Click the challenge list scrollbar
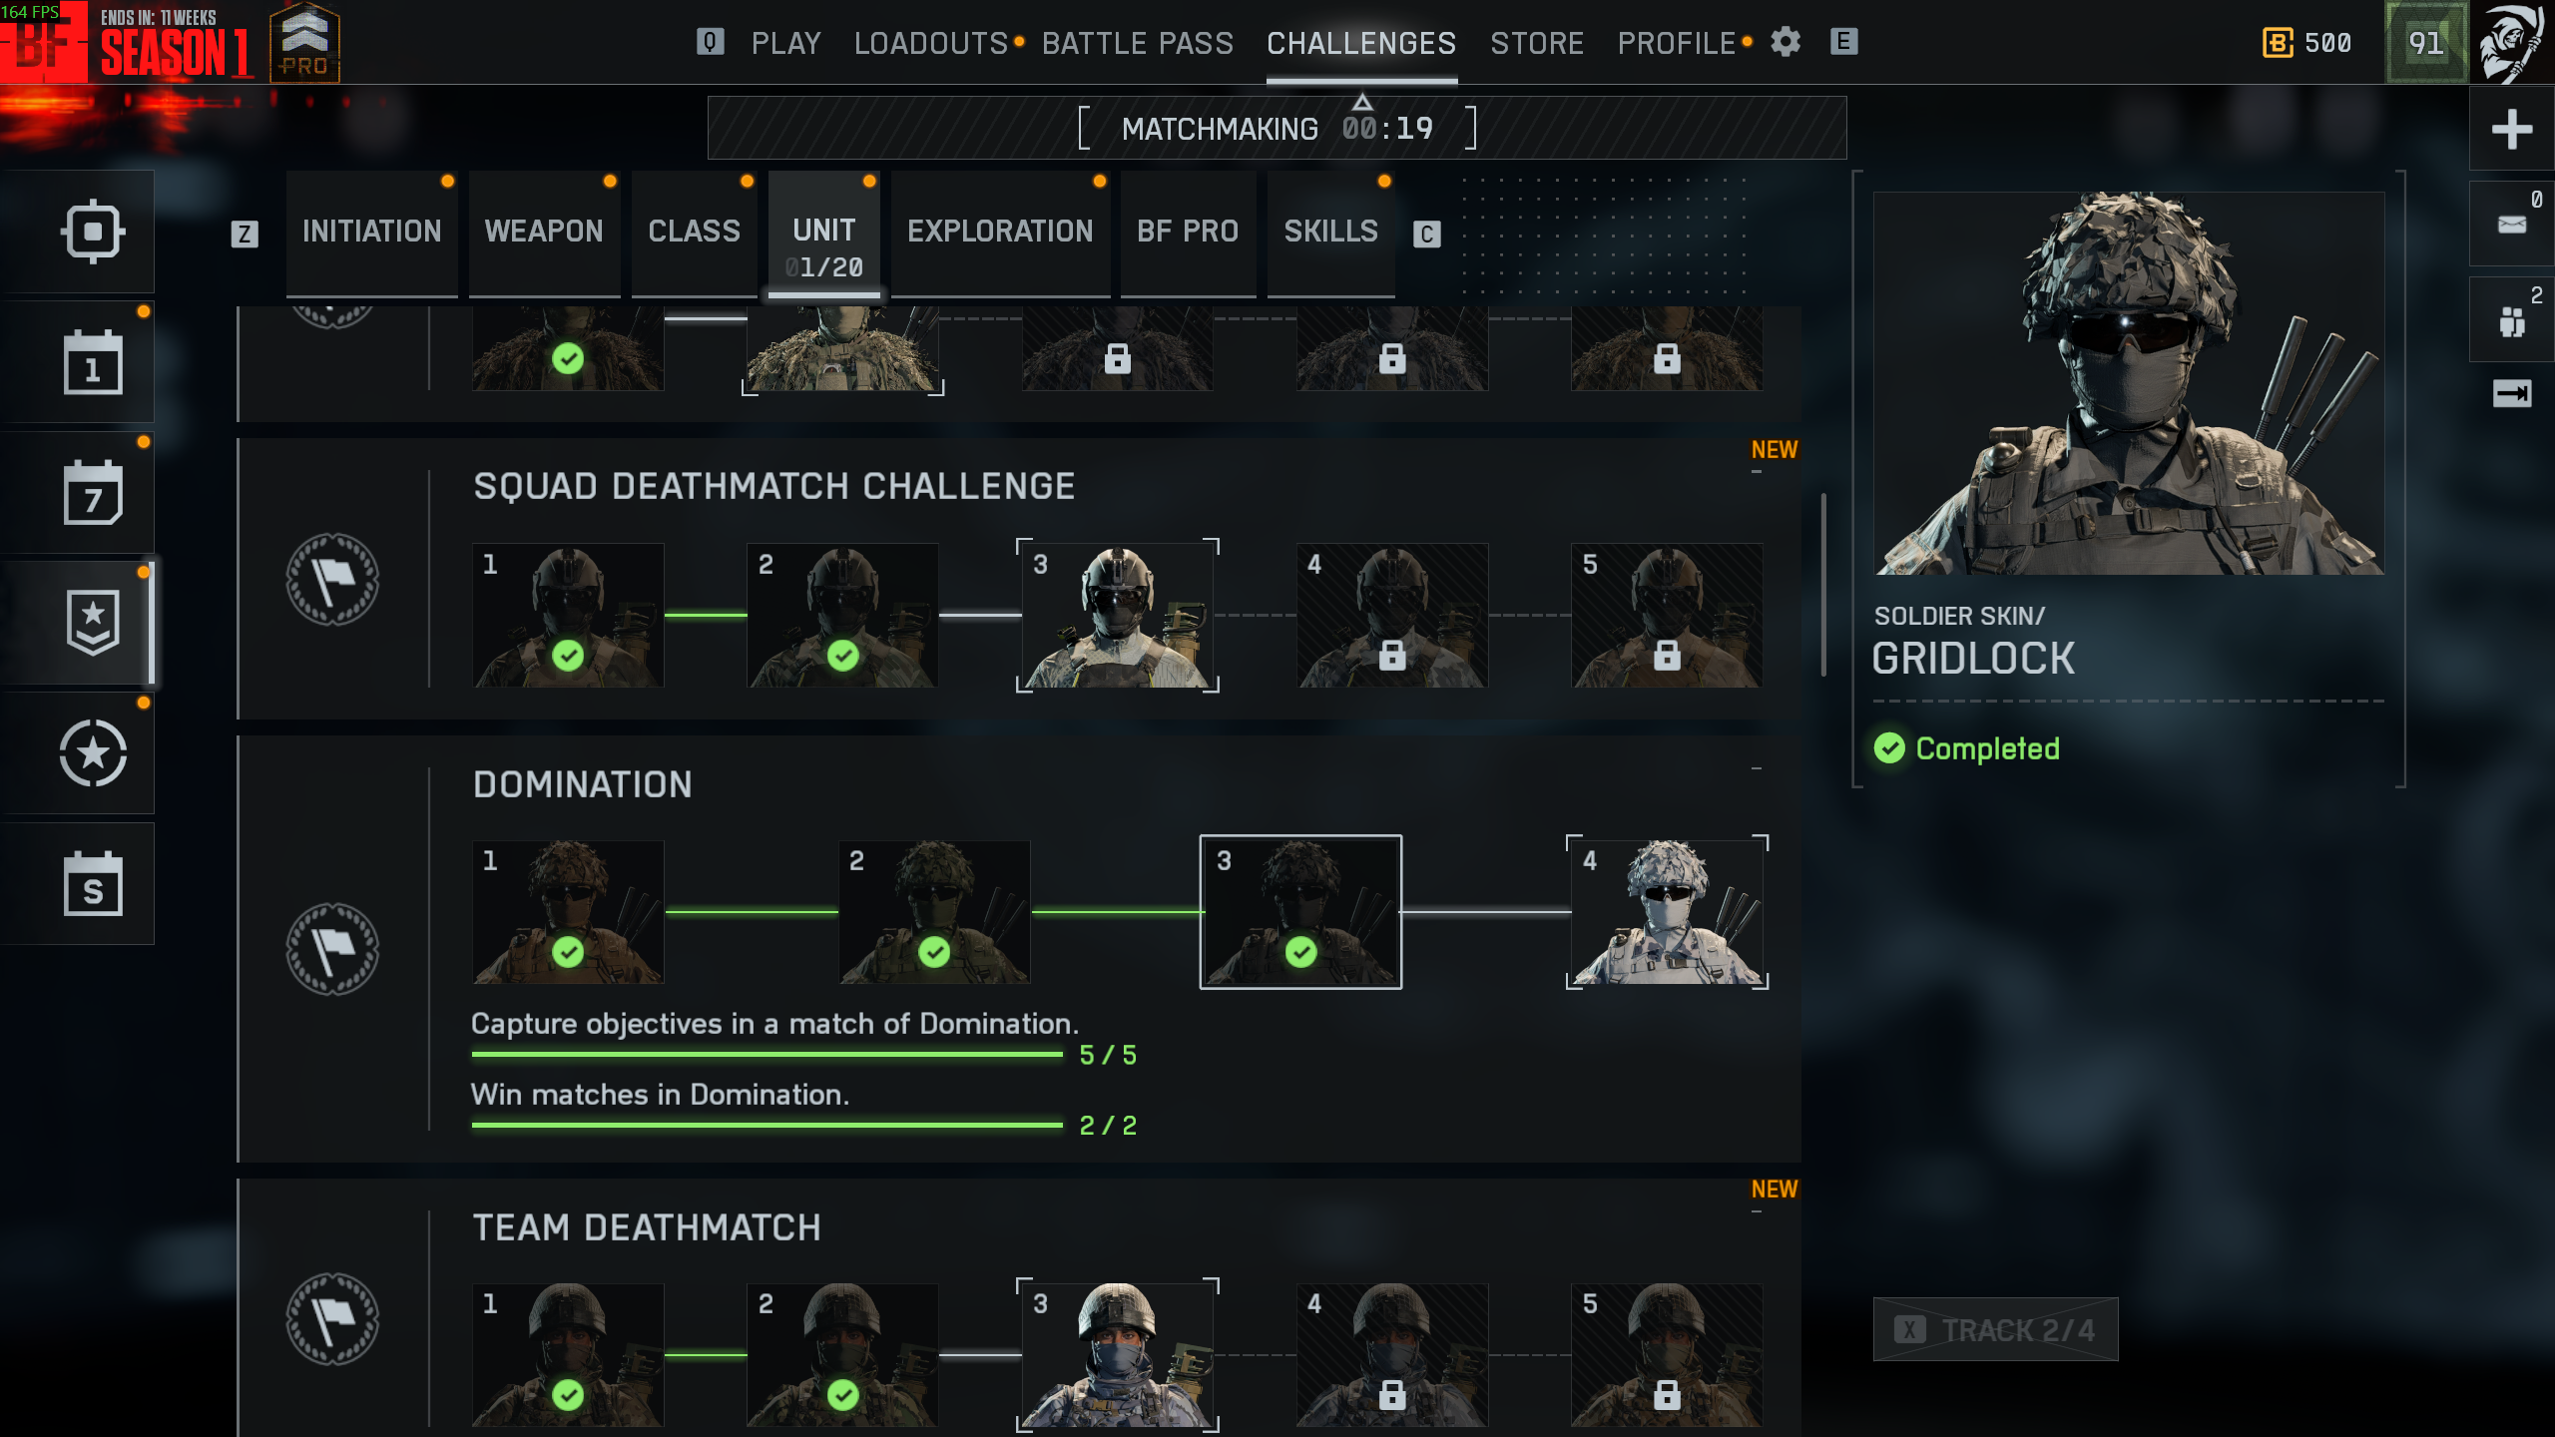 click(1823, 585)
